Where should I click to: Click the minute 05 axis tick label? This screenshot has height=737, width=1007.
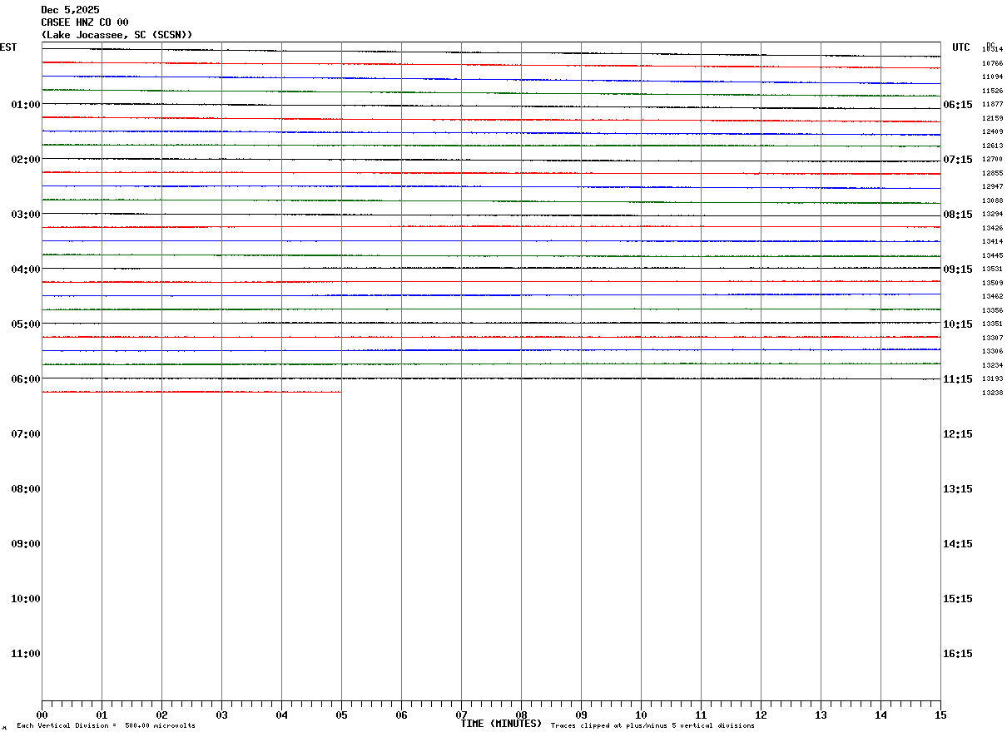click(x=341, y=715)
